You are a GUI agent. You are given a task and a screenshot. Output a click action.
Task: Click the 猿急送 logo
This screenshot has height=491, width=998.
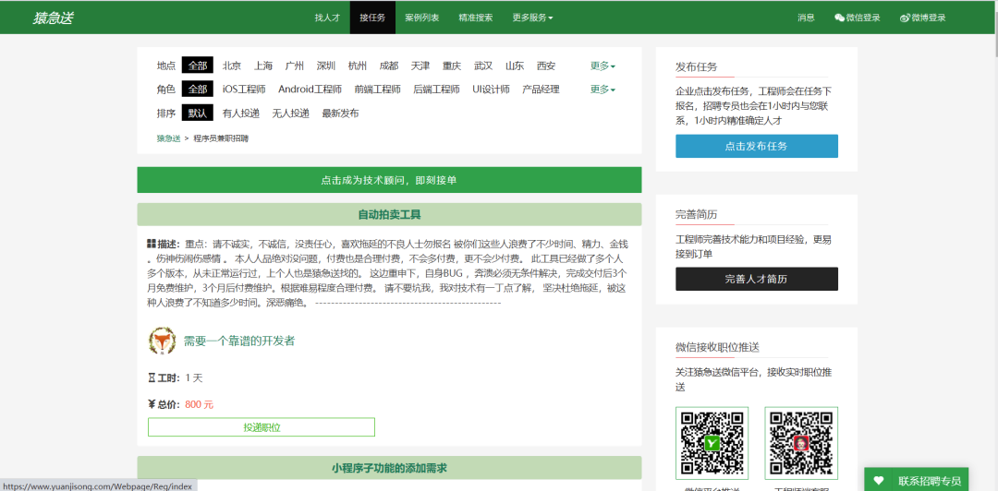pos(52,18)
